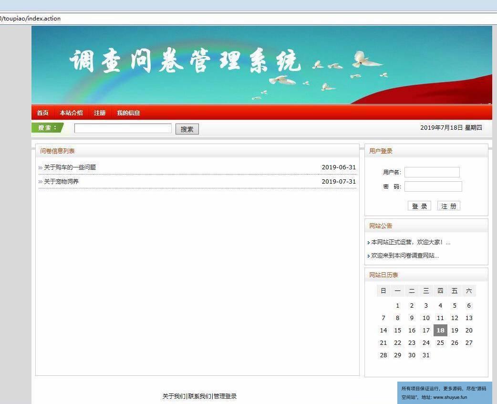Open the 管理登录 admin login link
497x404 pixels.
click(x=225, y=396)
